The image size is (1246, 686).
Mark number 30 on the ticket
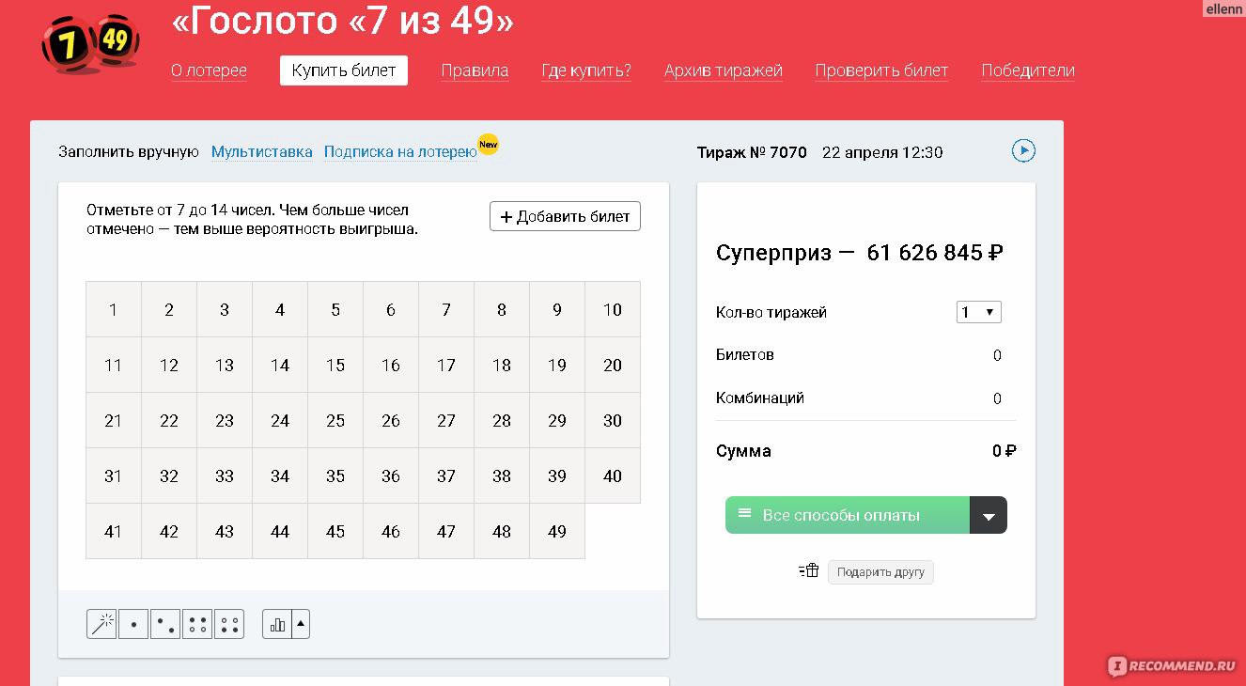pos(613,420)
